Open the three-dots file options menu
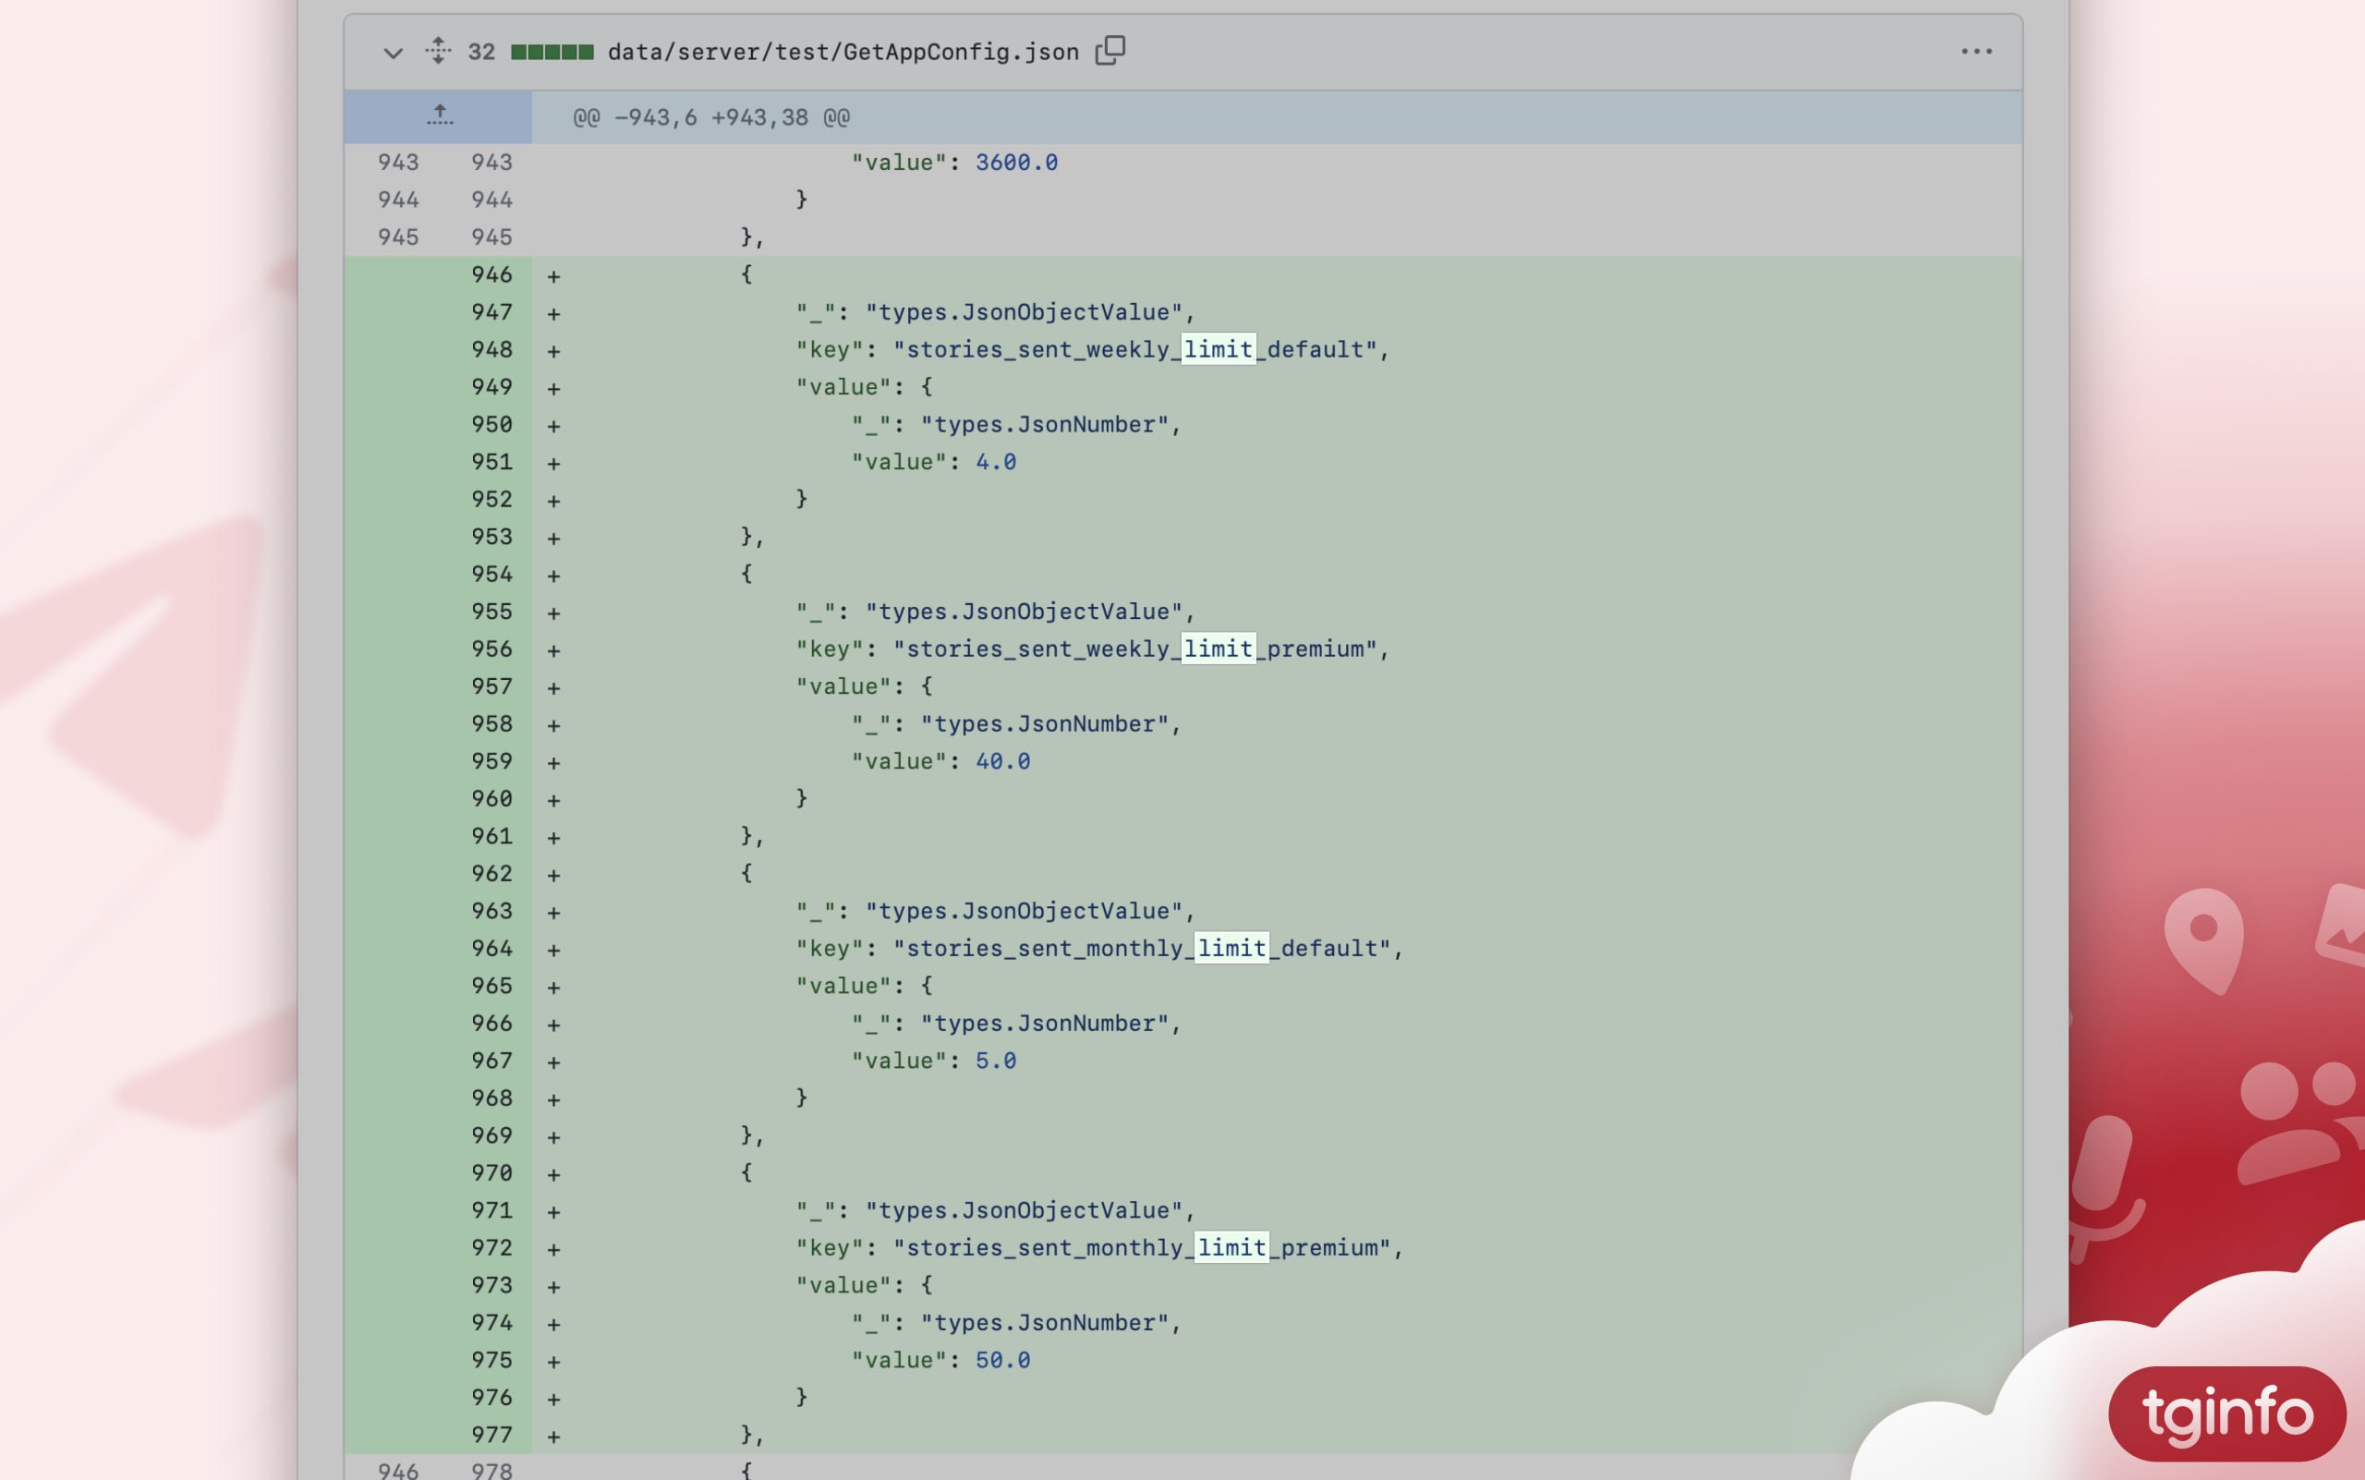This screenshot has height=1480, width=2365. [1975, 52]
